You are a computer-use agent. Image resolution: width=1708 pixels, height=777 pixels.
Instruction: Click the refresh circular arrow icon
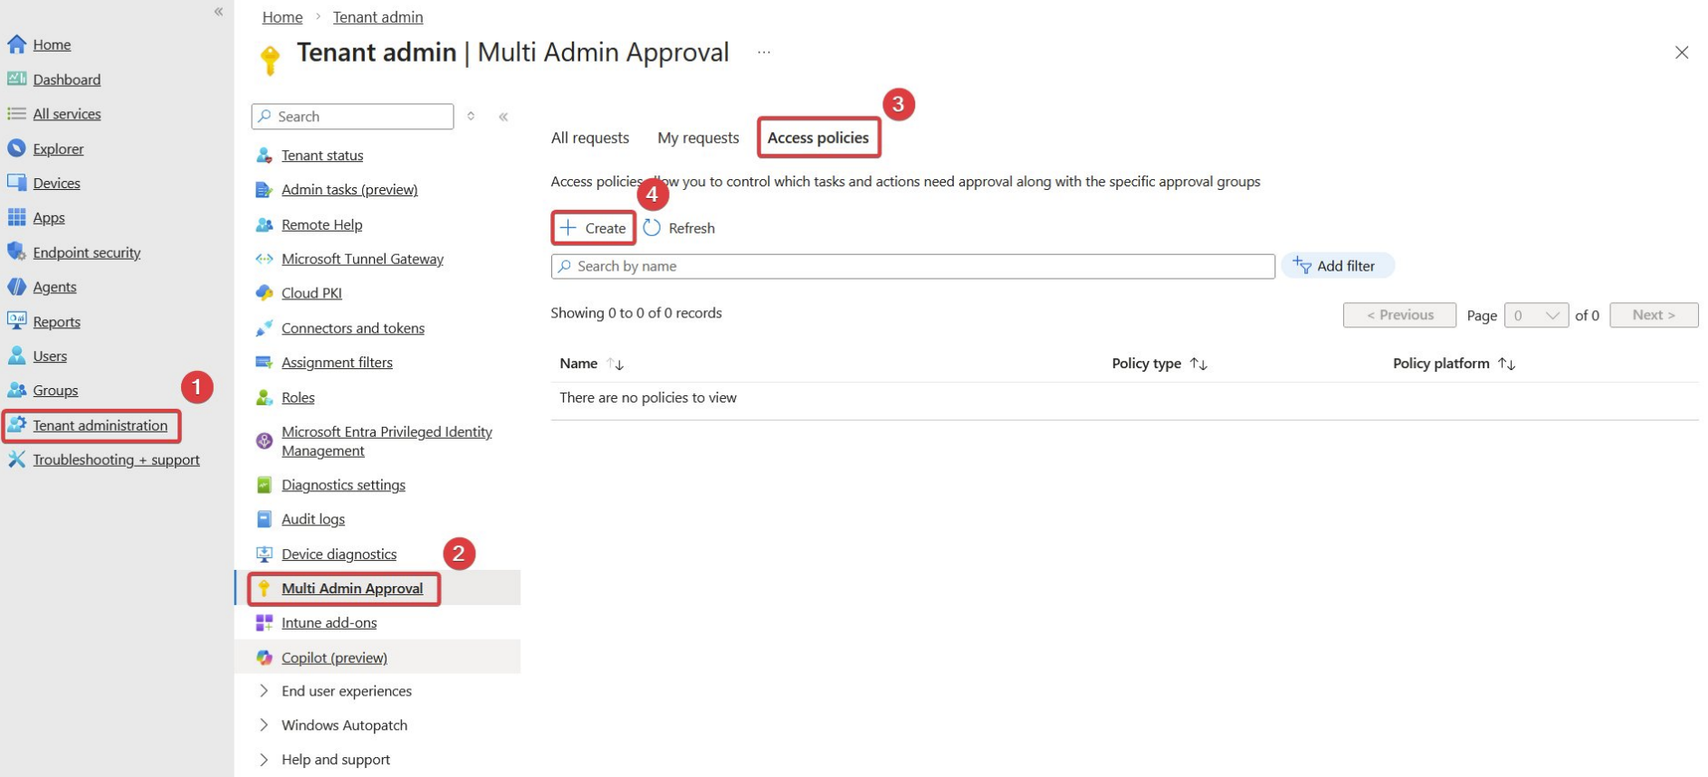pyautogui.click(x=652, y=228)
